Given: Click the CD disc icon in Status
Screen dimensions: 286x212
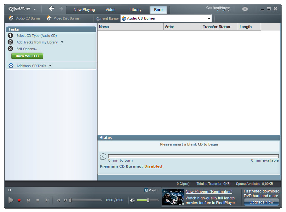Looking at the screenshot, I should coord(103,157).
